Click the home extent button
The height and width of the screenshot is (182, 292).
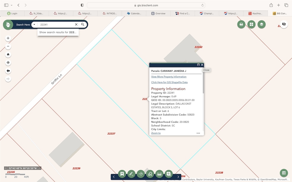pos(8,54)
